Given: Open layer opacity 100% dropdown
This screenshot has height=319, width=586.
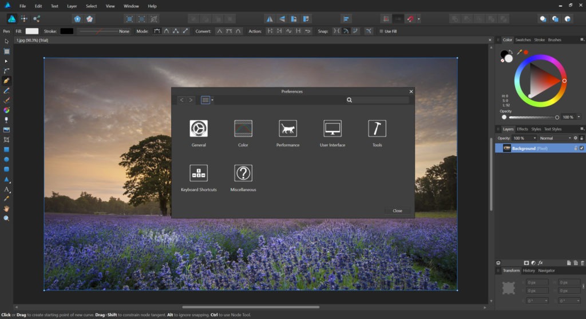Looking at the screenshot, I should tap(535, 138).
